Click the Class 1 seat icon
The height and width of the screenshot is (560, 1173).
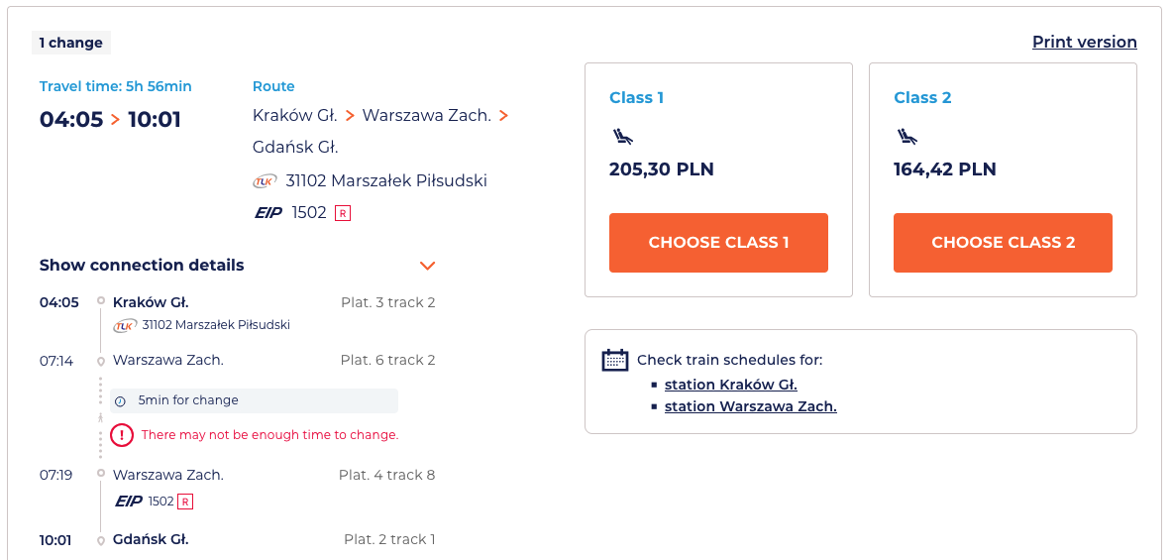coord(623,137)
